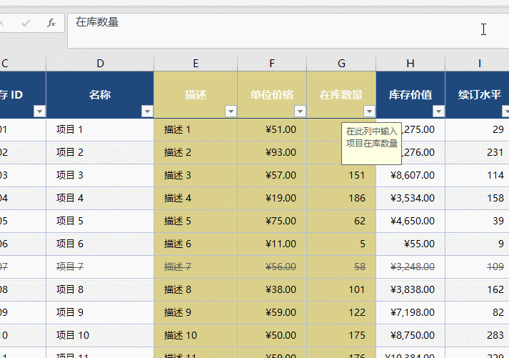
Task: Select the 单位价格 header cell
Action: tap(272, 94)
